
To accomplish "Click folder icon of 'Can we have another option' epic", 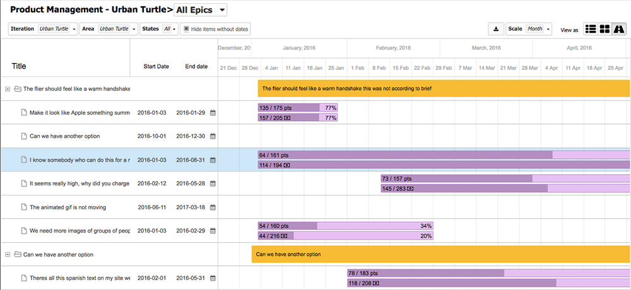I will [x=17, y=255].
